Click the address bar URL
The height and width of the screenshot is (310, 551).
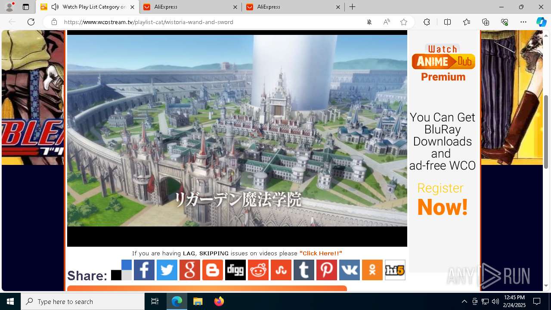click(x=149, y=22)
